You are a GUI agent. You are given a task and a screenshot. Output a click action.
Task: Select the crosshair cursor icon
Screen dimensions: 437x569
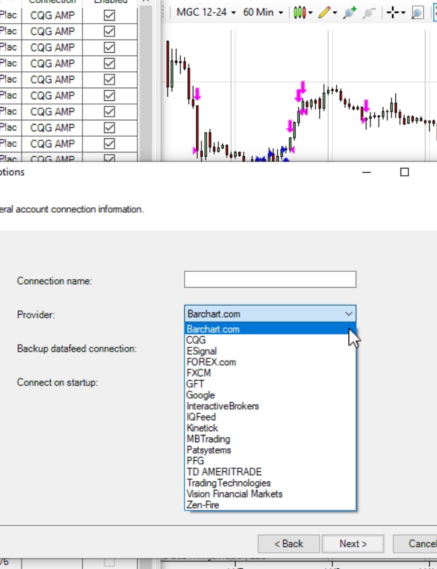tap(393, 12)
